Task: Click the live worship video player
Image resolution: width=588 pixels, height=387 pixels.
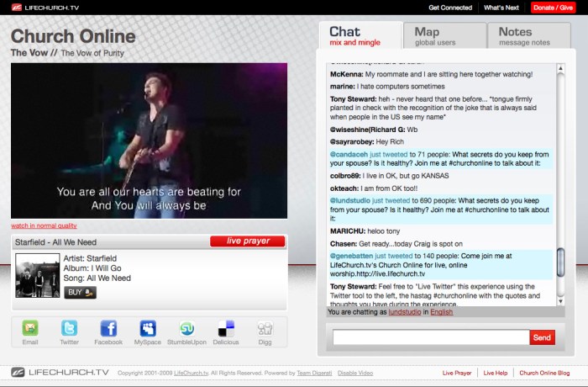Action: [x=150, y=140]
